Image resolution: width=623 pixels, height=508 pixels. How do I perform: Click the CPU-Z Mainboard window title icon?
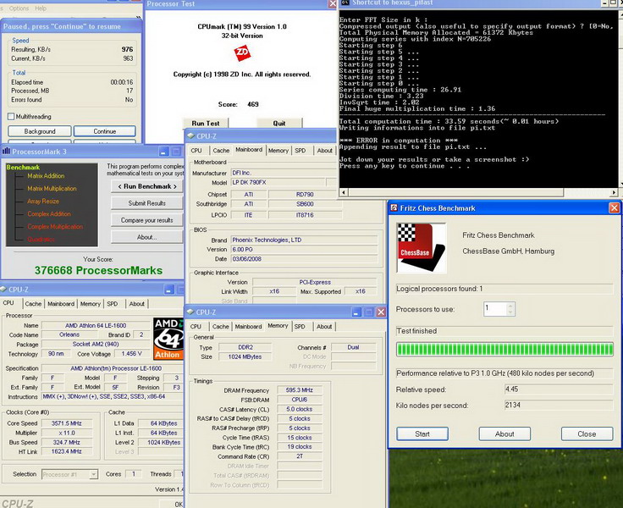pos(190,136)
